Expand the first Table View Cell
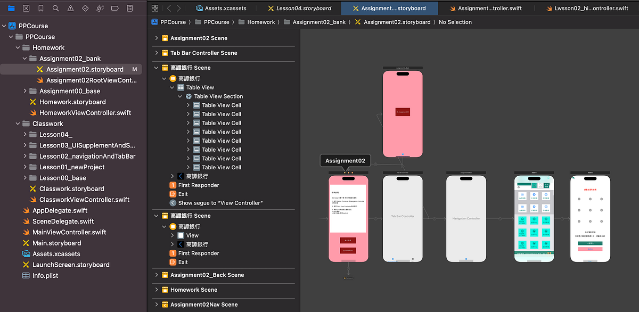Screen dimensions: 639x312 [187, 105]
